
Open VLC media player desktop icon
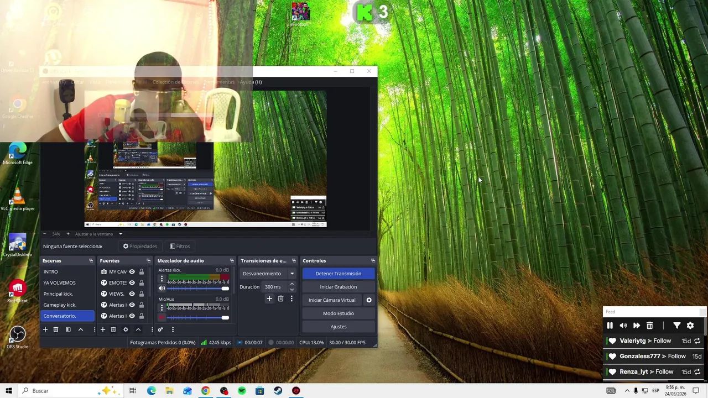18,200
